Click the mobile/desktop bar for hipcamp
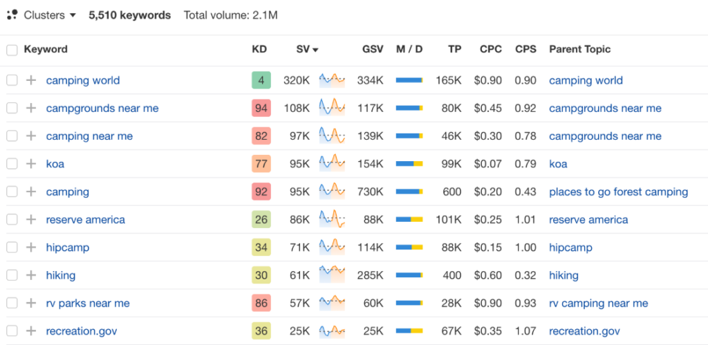Image resolution: width=708 pixels, height=345 pixels. (409, 248)
